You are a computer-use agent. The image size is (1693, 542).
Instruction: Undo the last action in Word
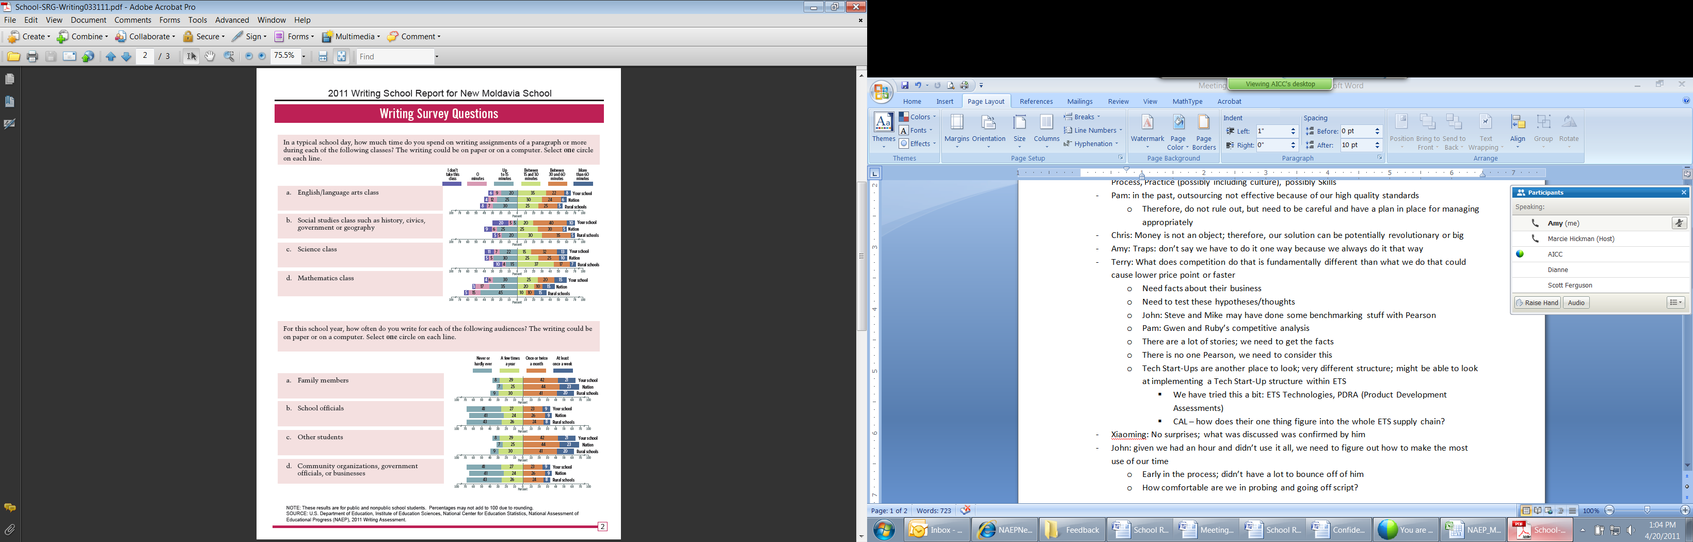[918, 85]
